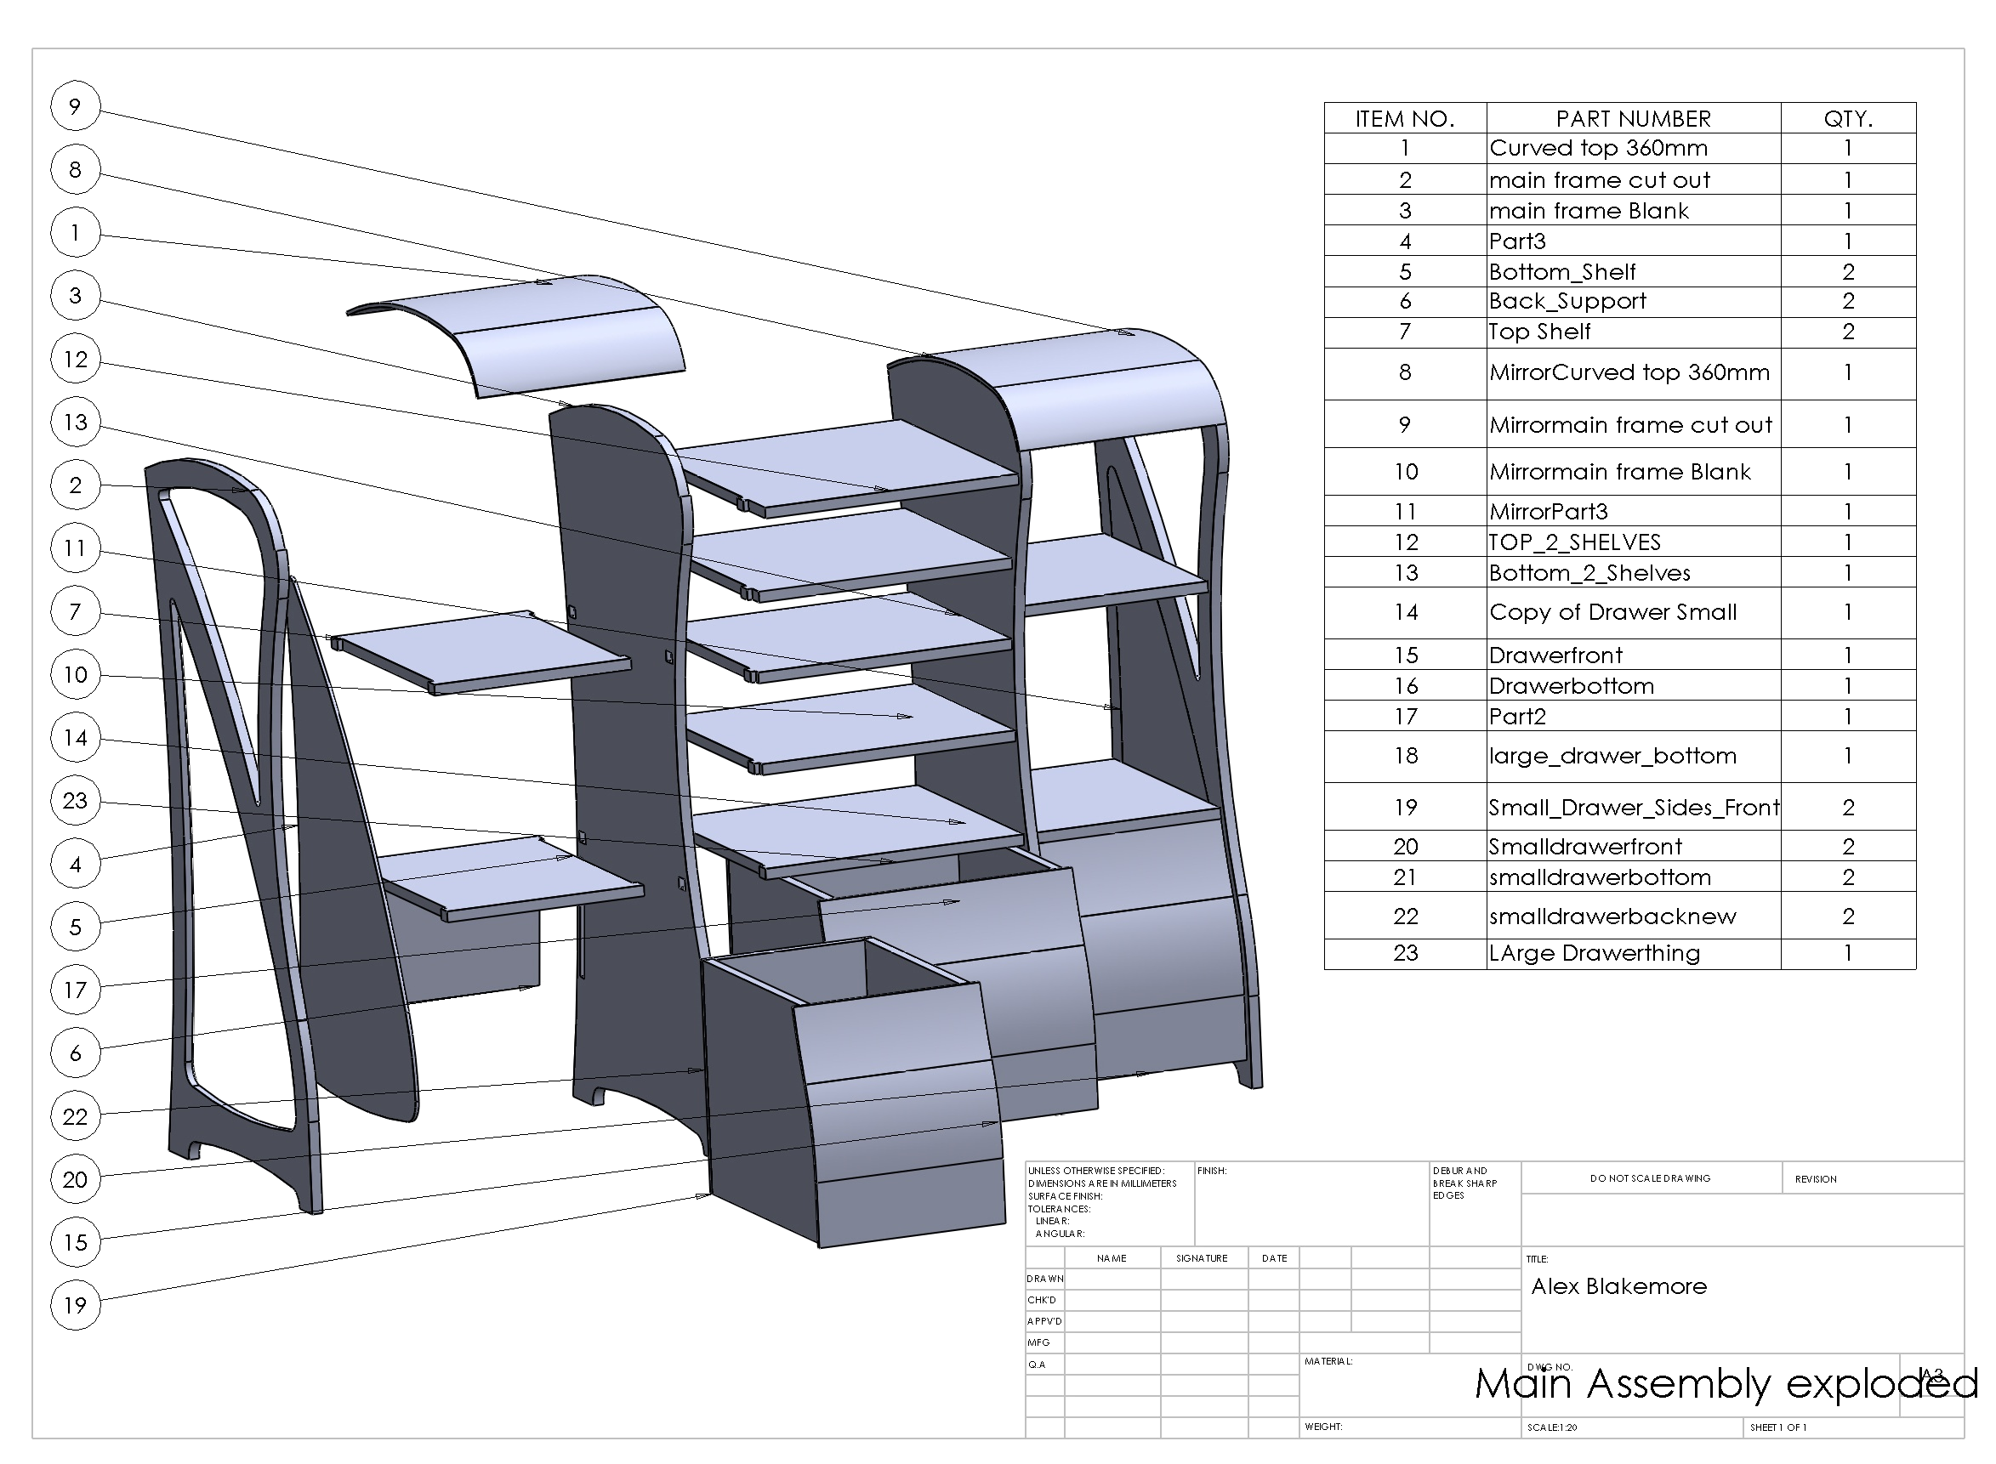The image size is (1996, 1464).
Task: Select the balloon labeled 8
Action: coord(76,169)
